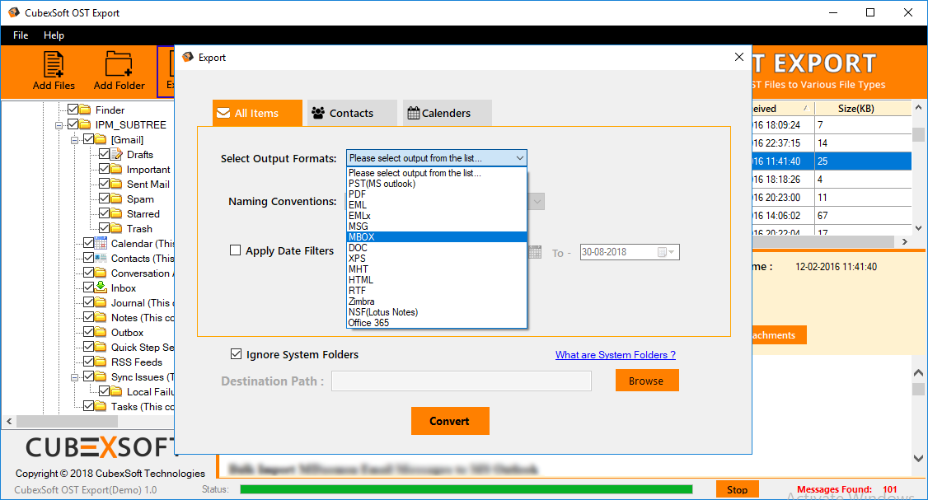The width and height of the screenshot is (928, 500).
Task: Click the Stop button in status bar
Action: tap(737, 489)
